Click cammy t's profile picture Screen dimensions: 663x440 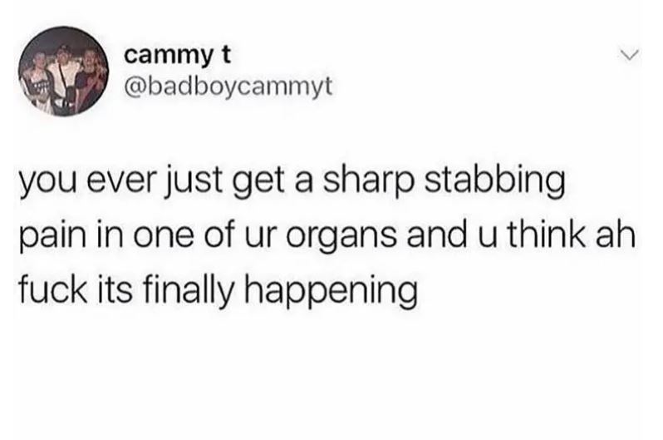[x=64, y=72]
